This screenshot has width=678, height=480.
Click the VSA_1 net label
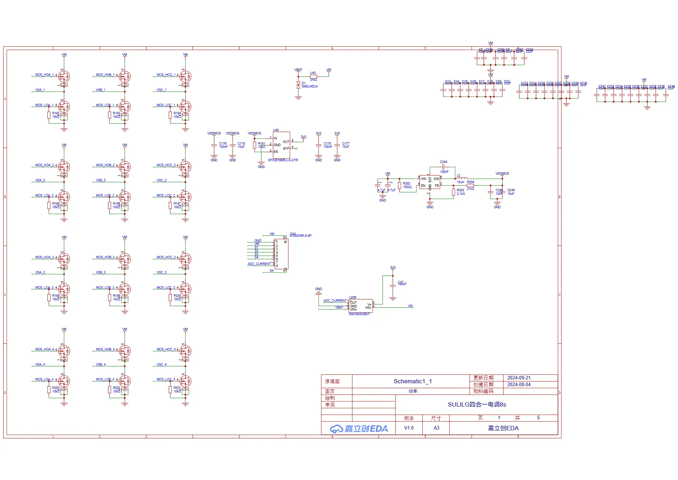(40, 90)
